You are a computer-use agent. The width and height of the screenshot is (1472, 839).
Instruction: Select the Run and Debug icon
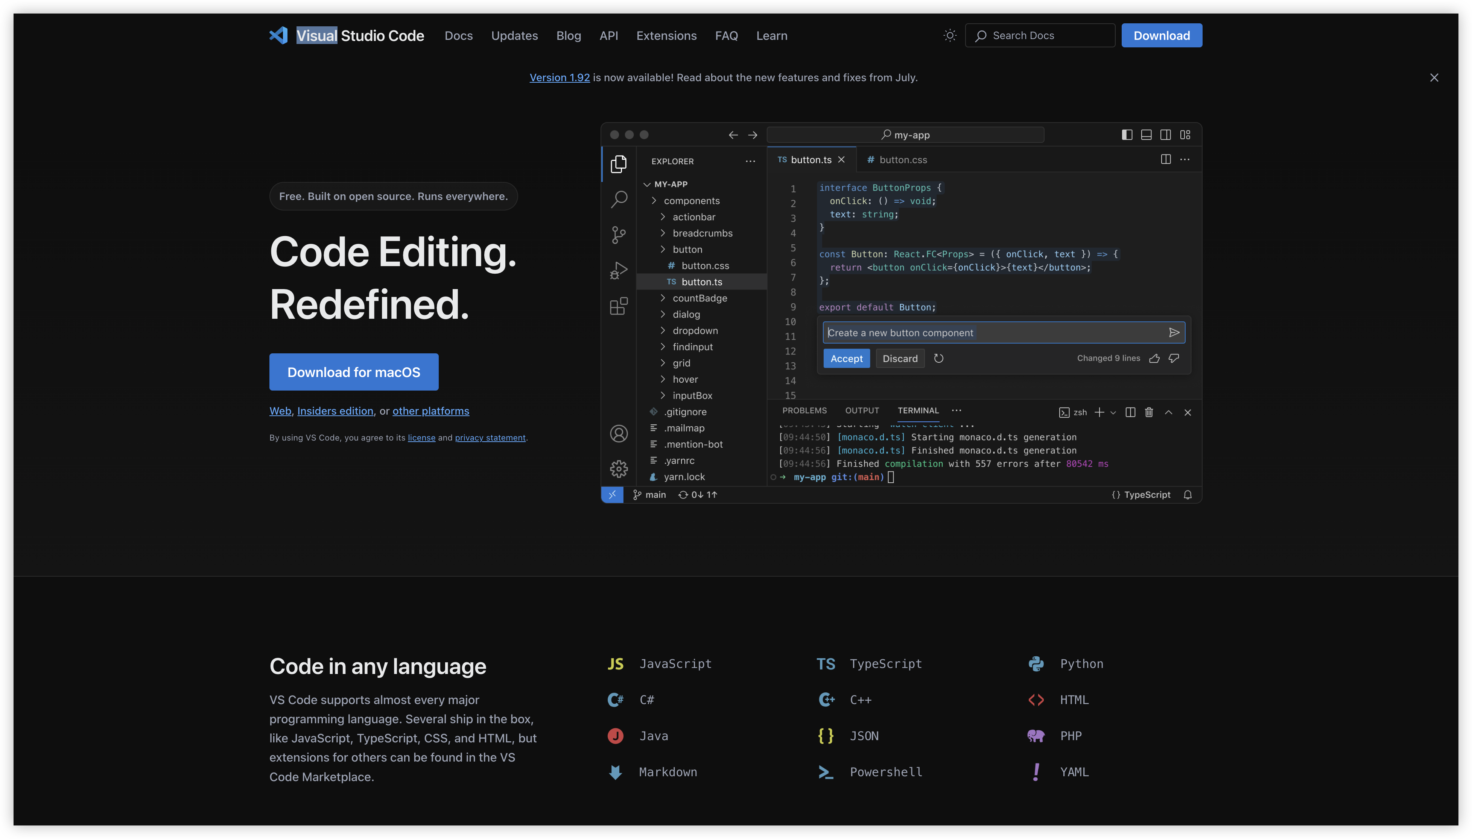(x=618, y=270)
